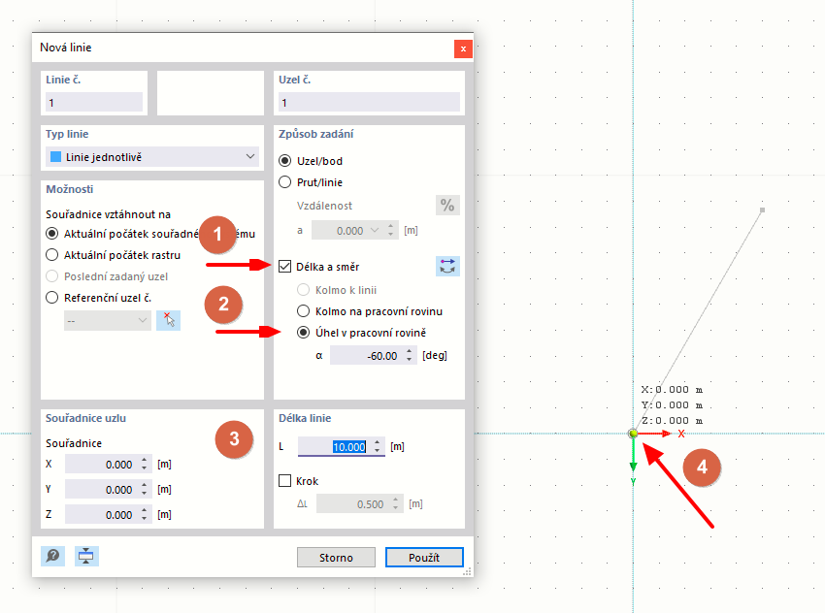The height and width of the screenshot is (613, 825).
Task: Close the Nová linie dialog
Action: (463, 48)
